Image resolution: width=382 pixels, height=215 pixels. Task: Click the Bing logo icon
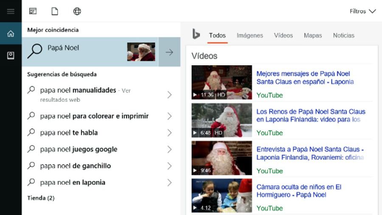point(196,35)
